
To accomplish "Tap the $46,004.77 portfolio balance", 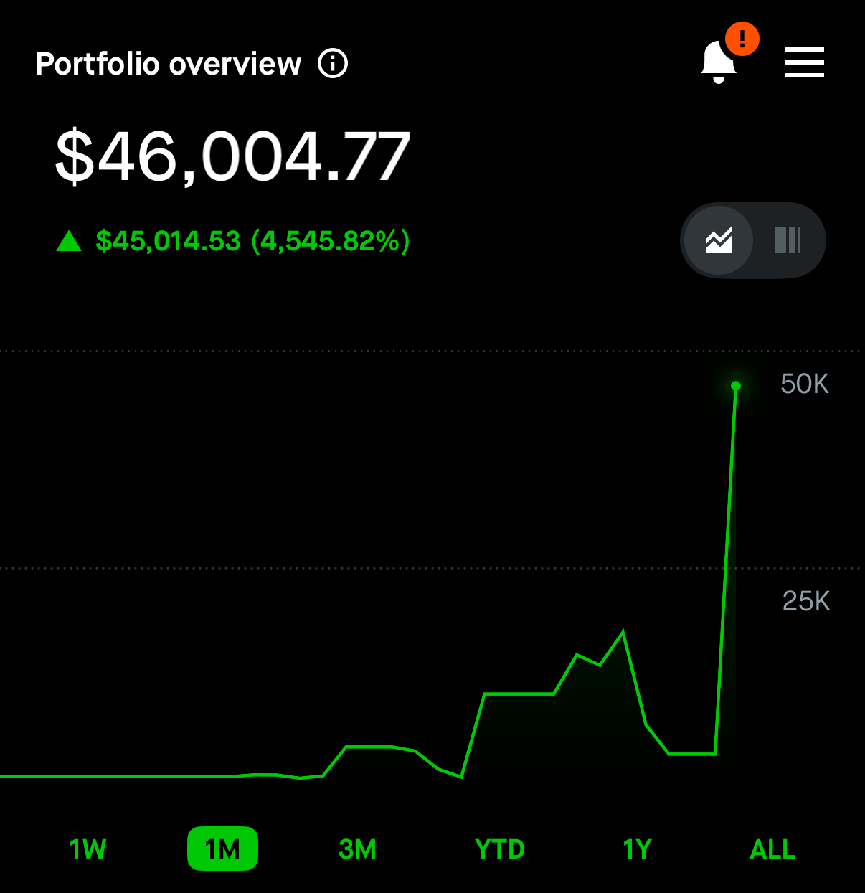I will [x=233, y=156].
